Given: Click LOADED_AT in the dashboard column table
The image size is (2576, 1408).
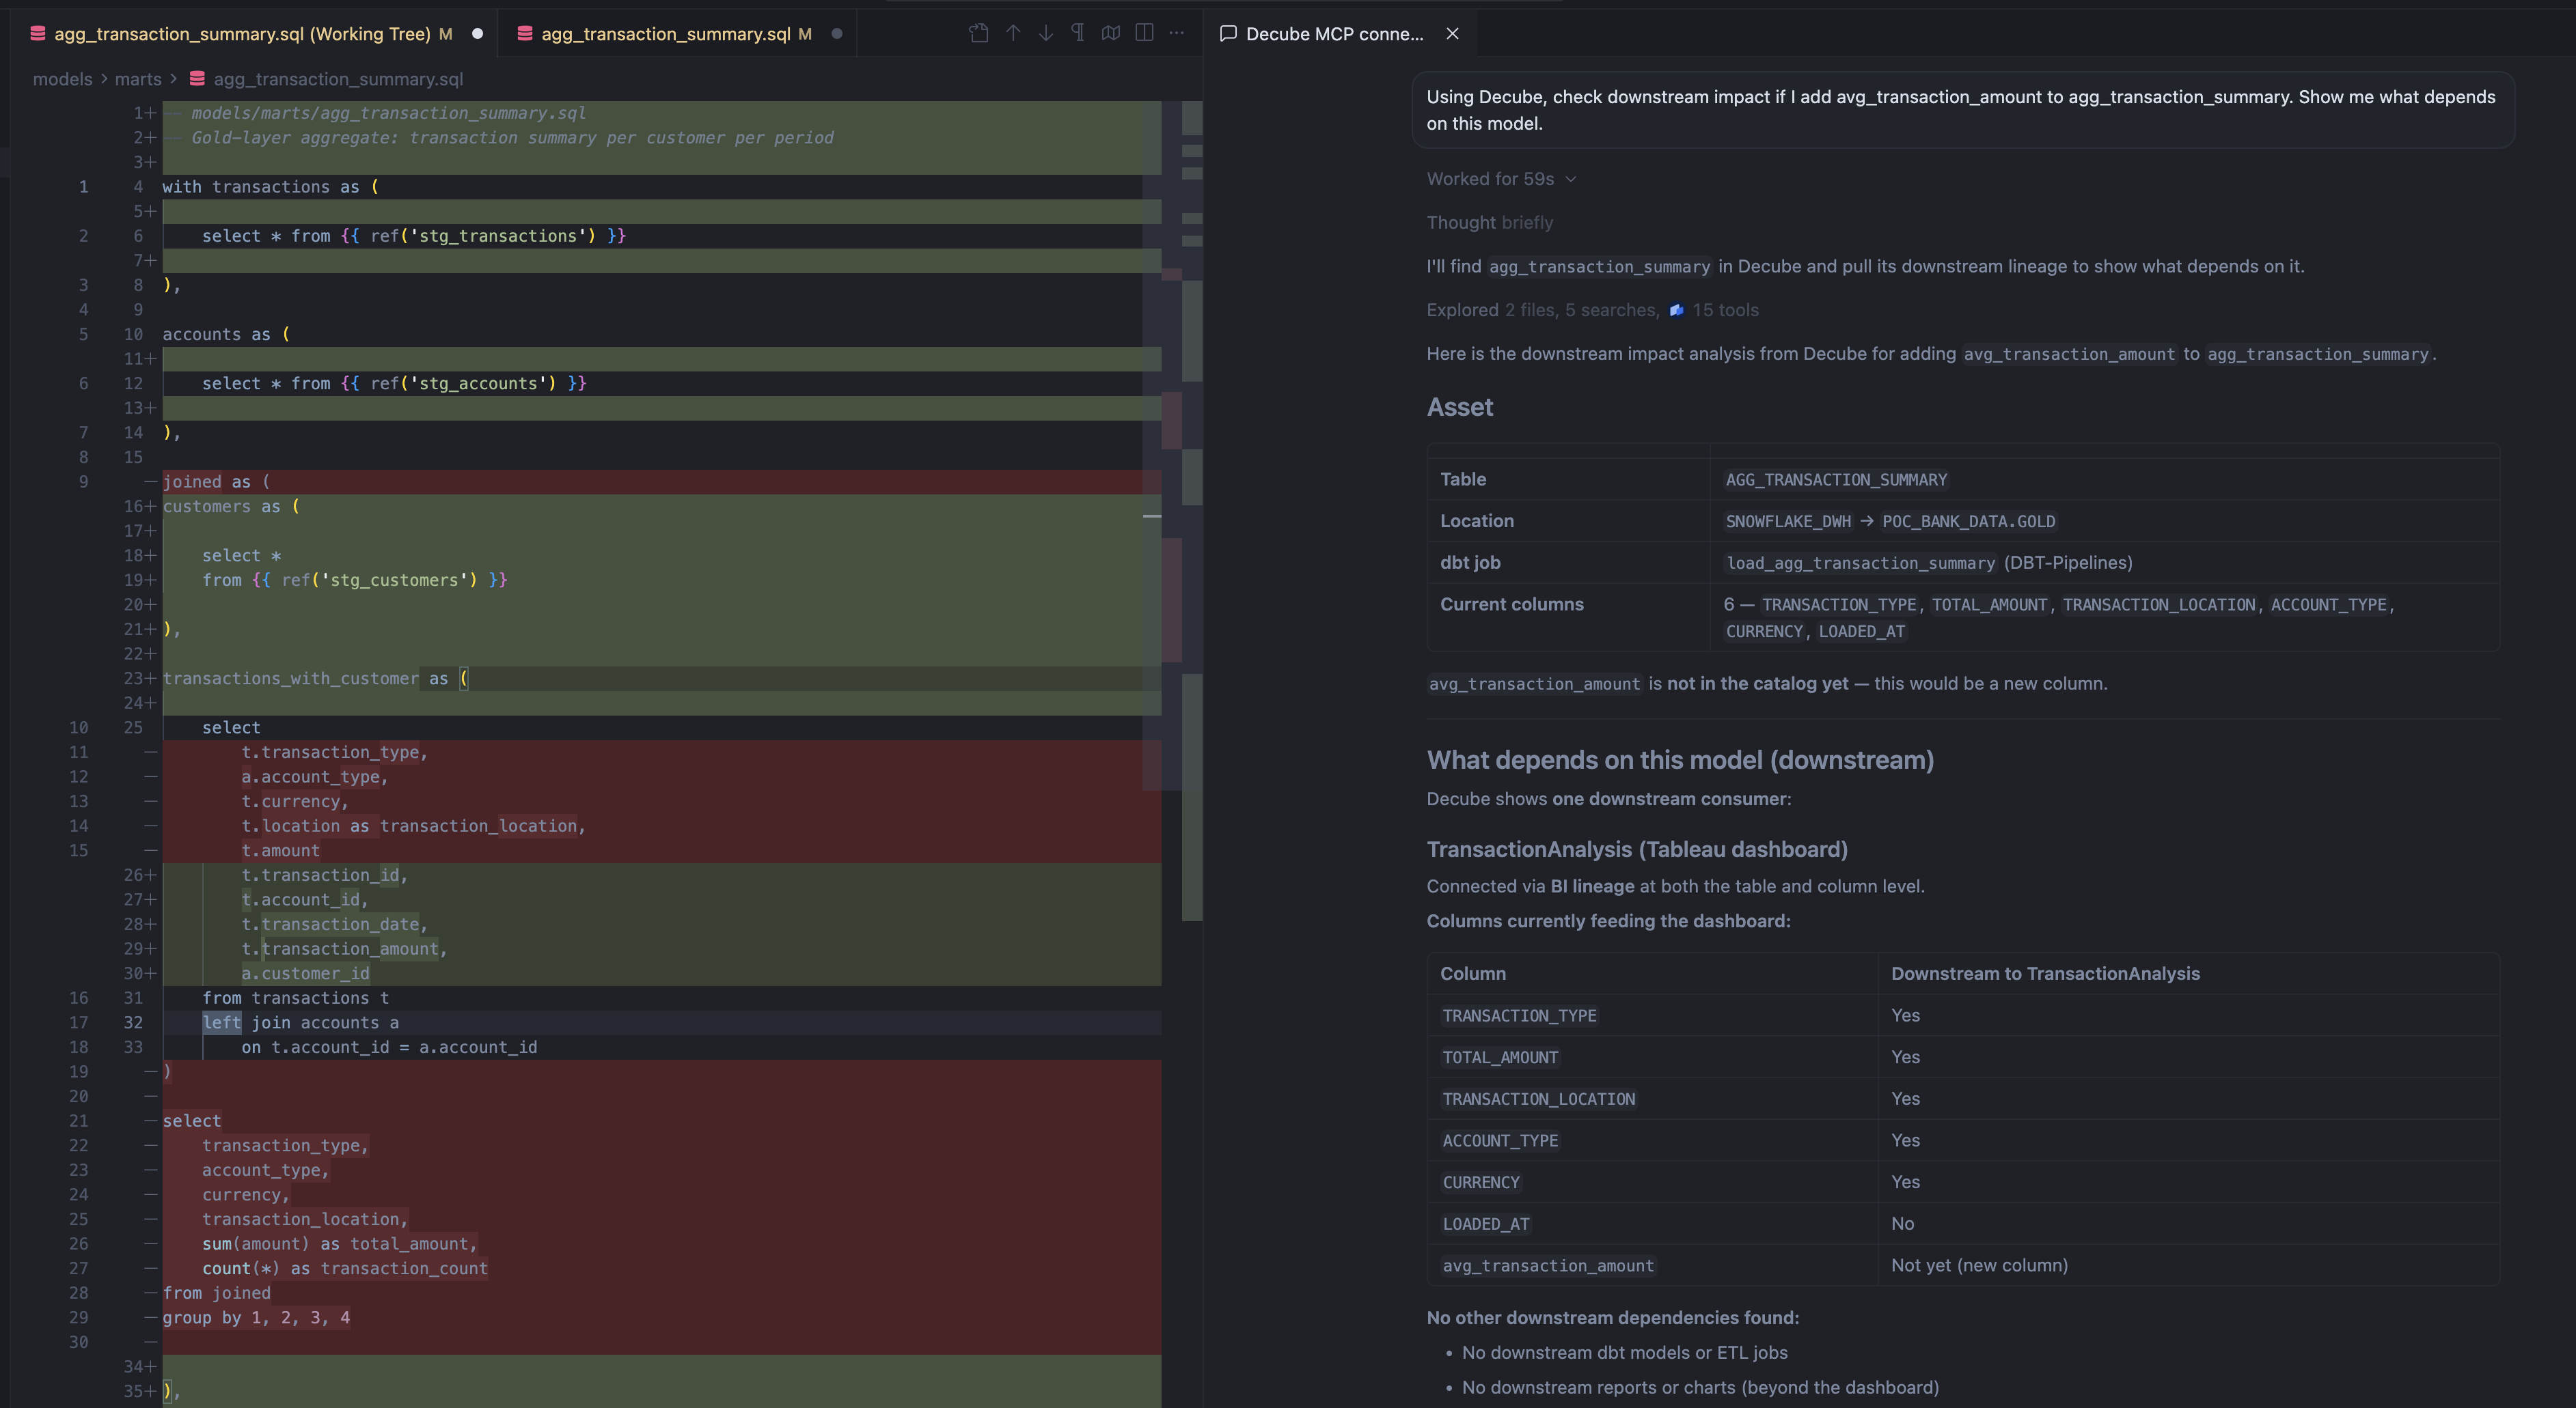Looking at the screenshot, I should click(1486, 1224).
